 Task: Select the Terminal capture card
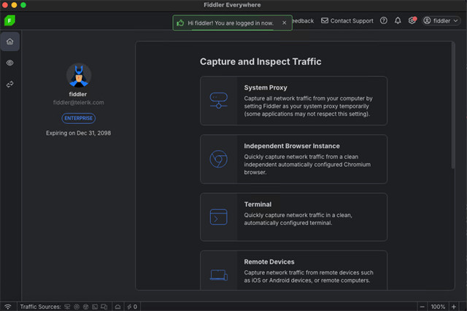coord(293,217)
